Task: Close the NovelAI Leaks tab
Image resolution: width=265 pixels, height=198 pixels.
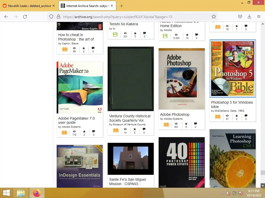Action: point(54,6)
